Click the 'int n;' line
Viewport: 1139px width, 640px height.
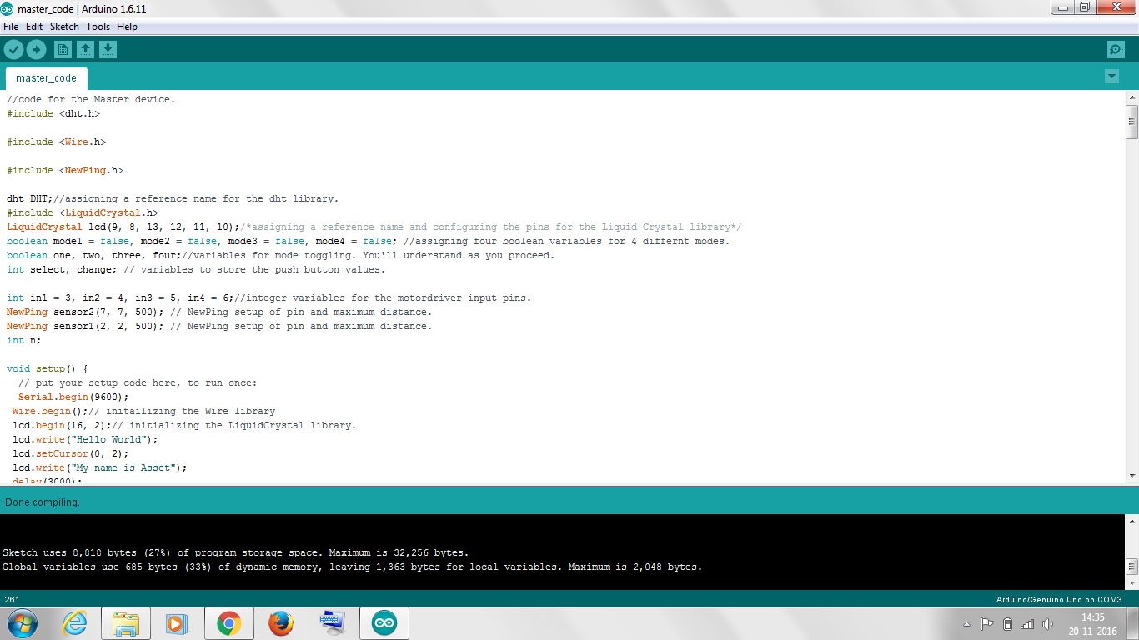point(23,340)
